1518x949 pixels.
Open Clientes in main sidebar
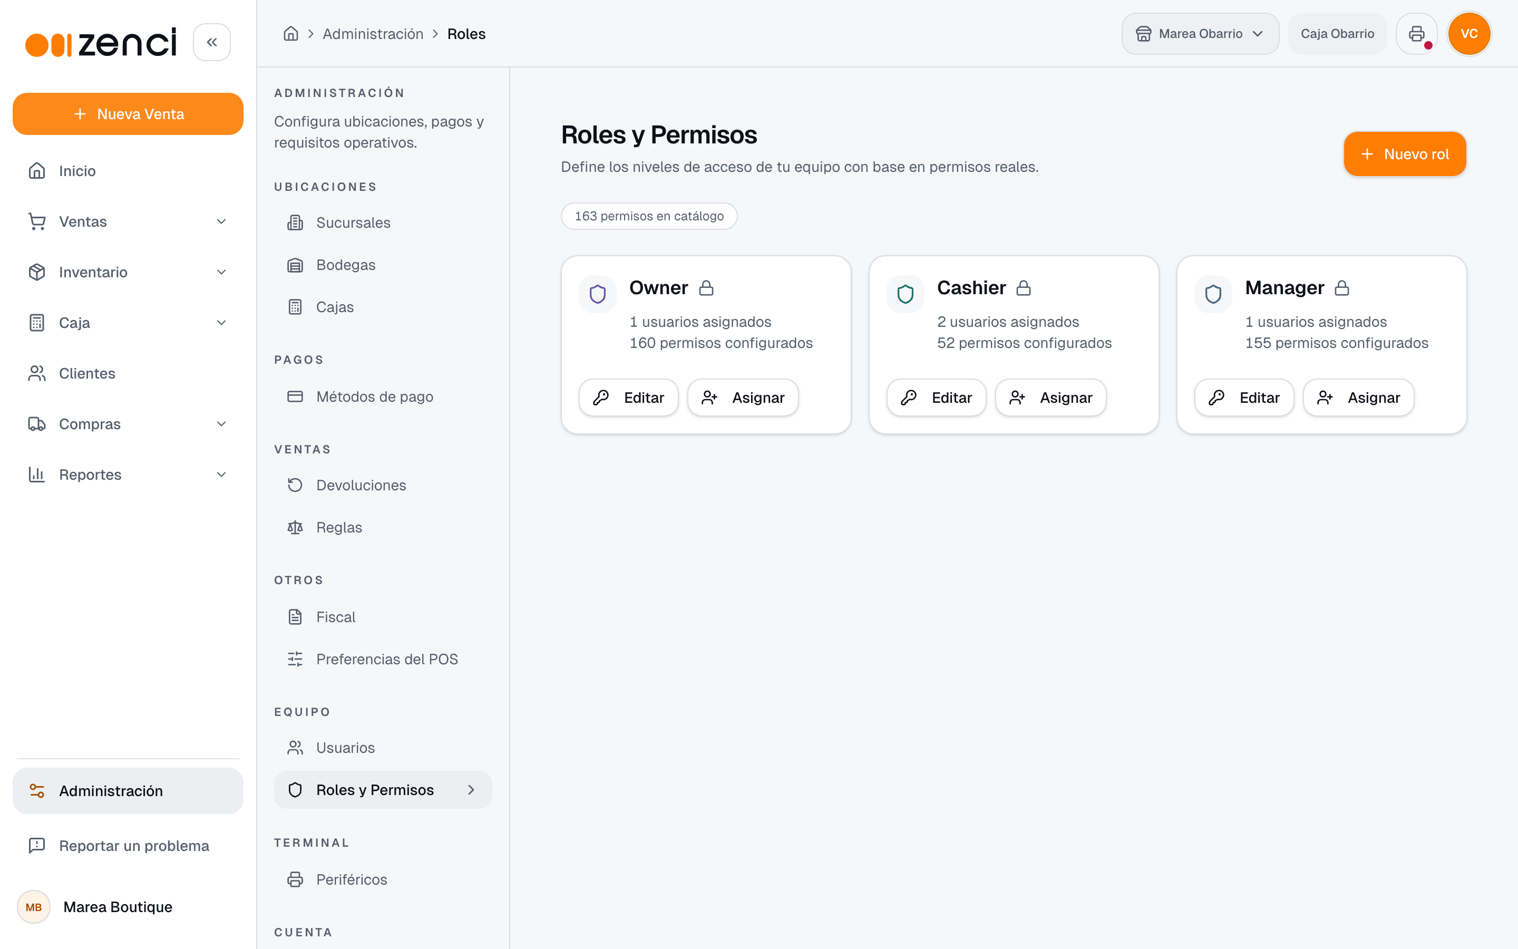[x=128, y=373]
